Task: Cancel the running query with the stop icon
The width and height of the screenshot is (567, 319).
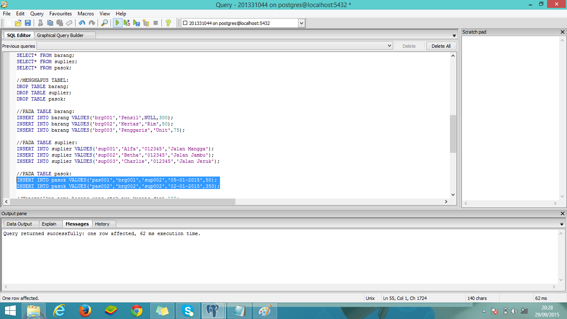Action: click(156, 23)
